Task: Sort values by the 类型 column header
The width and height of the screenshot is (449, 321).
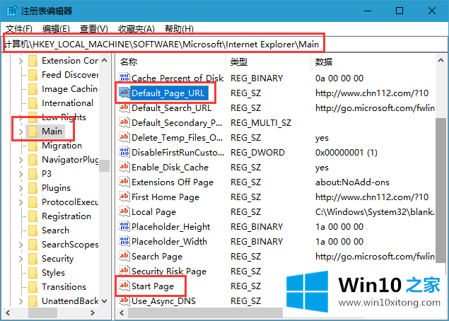Action: pos(268,62)
